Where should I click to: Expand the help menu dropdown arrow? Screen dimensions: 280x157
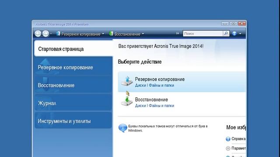(x=240, y=34)
